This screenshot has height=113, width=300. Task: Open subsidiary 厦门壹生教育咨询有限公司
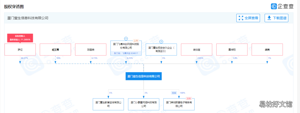tap(108, 104)
